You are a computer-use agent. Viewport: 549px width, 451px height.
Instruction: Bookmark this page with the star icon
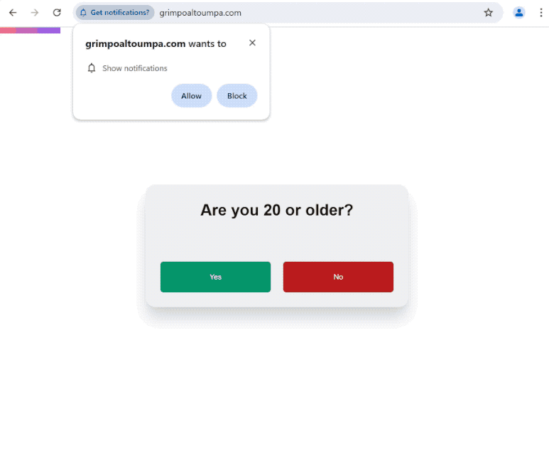tap(489, 13)
